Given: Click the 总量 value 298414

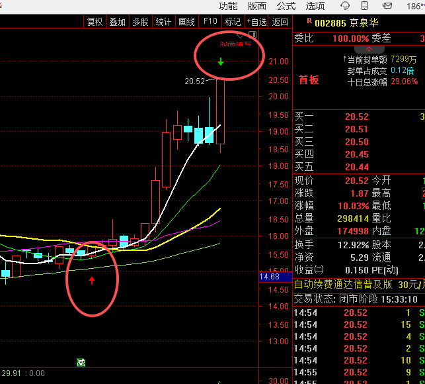Looking at the screenshot, I should [x=353, y=218].
